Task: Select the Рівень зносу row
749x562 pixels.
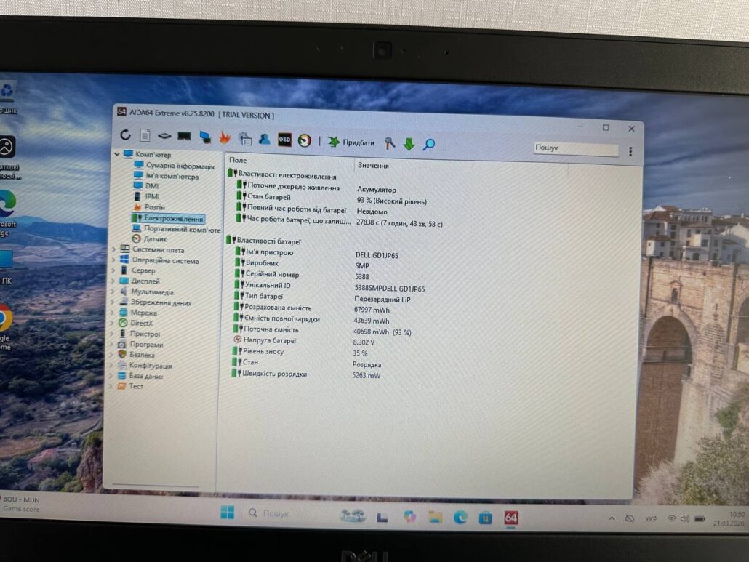Action: 263,352
